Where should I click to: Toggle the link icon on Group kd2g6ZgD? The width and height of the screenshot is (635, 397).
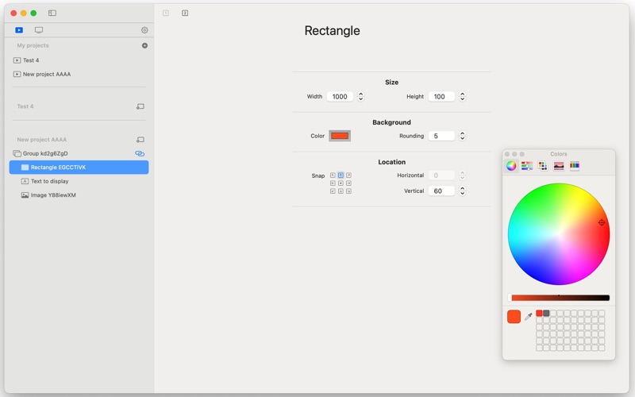point(140,153)
